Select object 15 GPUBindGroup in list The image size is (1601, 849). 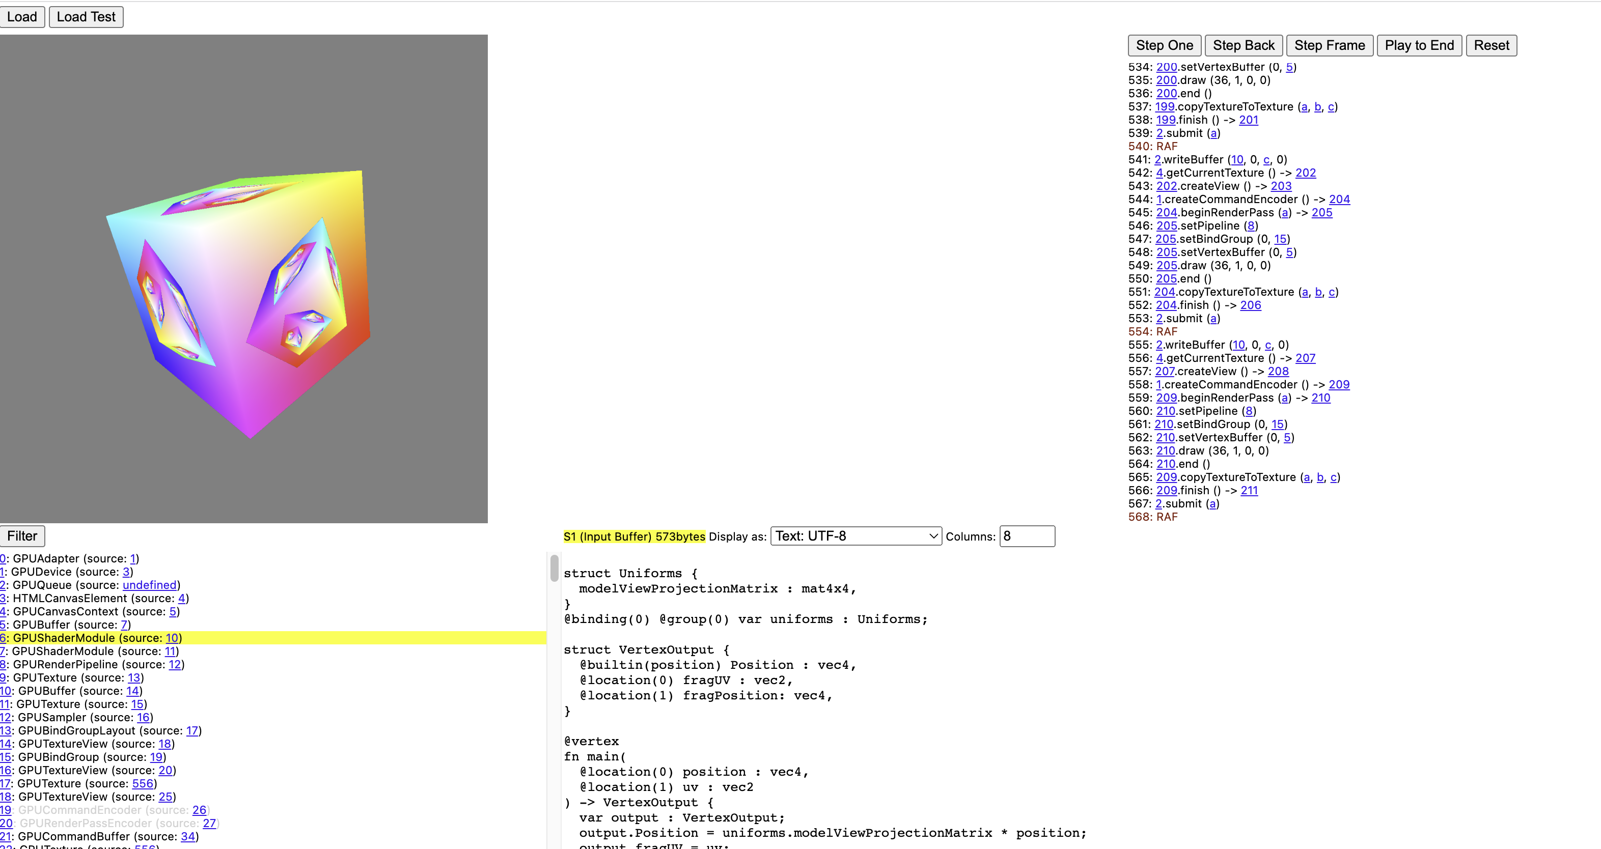[x=6, y=757]
